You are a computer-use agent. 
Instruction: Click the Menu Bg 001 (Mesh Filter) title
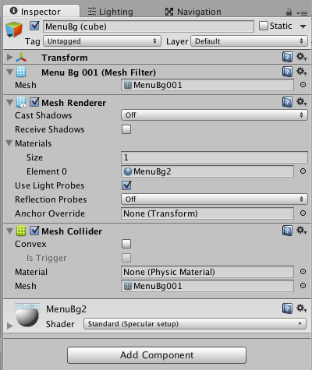[98, 72]
